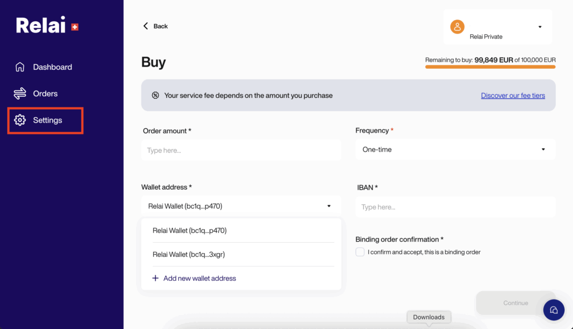573x329 pixels.
Task: Click the orange profile avatar icon
Action: 457,27
